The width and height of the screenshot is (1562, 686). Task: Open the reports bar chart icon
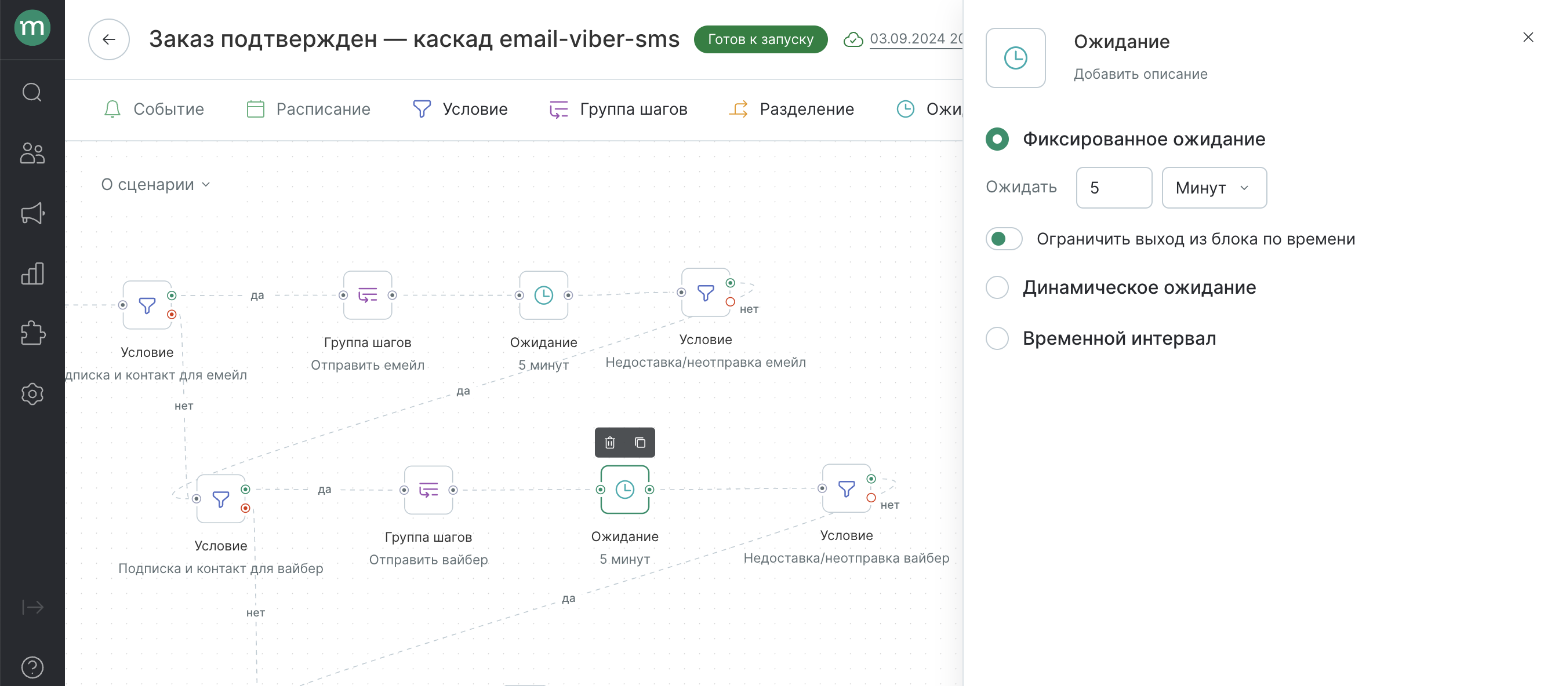32,273
